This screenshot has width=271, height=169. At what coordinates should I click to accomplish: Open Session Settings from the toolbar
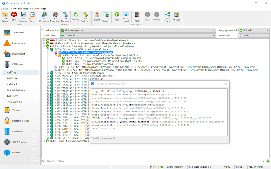(32, 17)
